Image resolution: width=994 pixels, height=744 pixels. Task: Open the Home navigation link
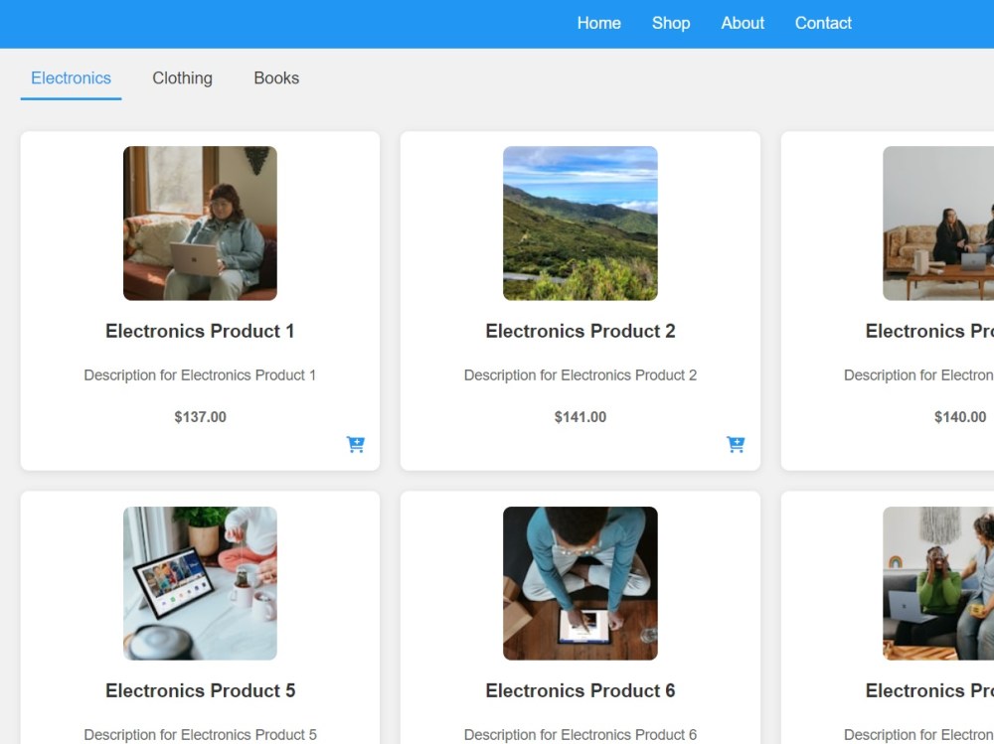(598, 24)
